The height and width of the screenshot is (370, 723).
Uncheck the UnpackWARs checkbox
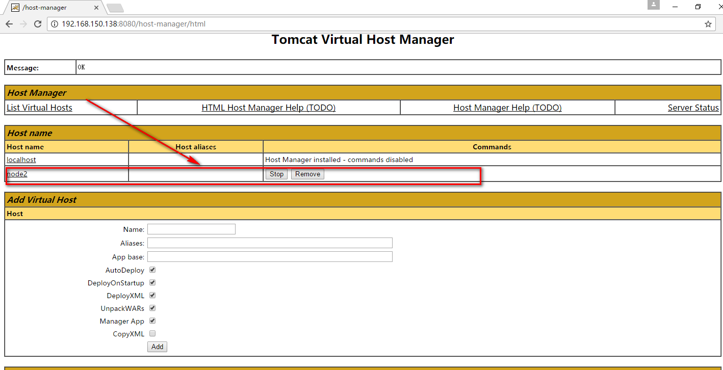(x=152, y=308)
